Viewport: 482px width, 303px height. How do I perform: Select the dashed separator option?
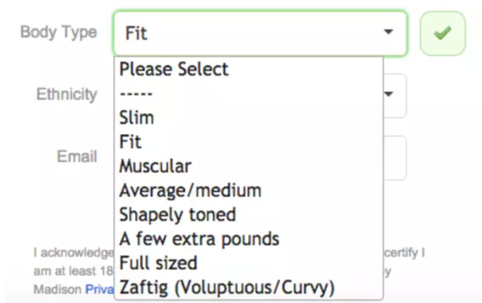click(x=136, y=93)
